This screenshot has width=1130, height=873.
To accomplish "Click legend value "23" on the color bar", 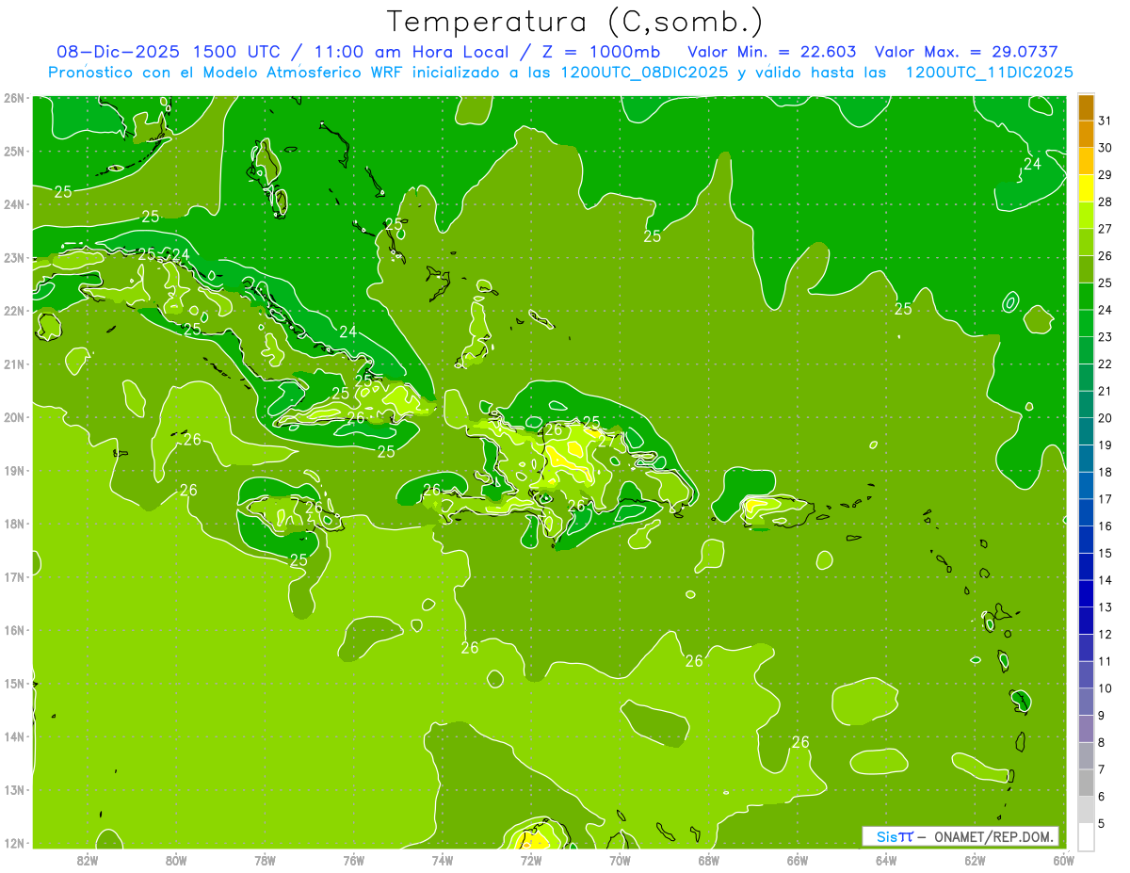I will pyautogui.click(x=1106, y=336).
